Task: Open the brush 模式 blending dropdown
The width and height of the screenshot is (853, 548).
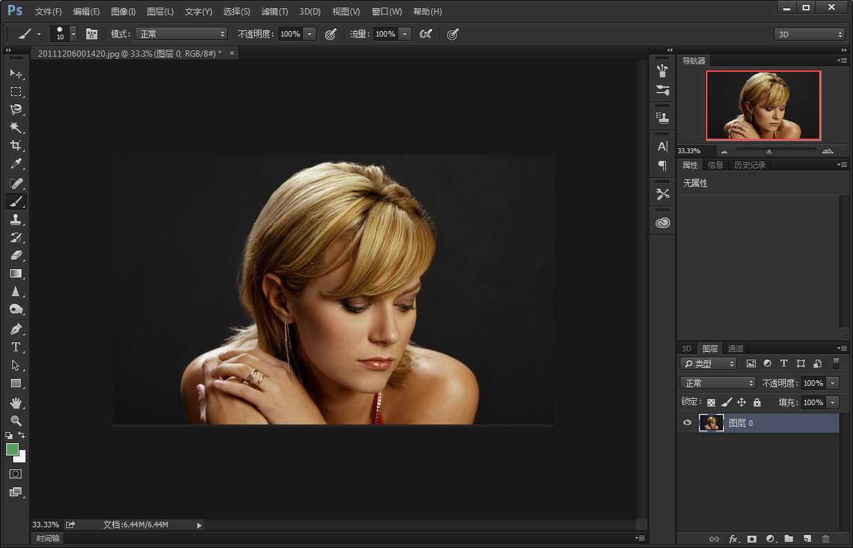Action: tap(181, 33)
